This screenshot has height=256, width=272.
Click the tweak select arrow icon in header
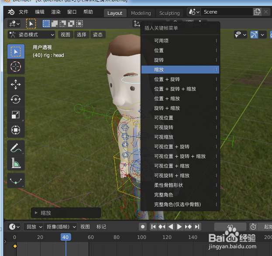tap(31, 24)
